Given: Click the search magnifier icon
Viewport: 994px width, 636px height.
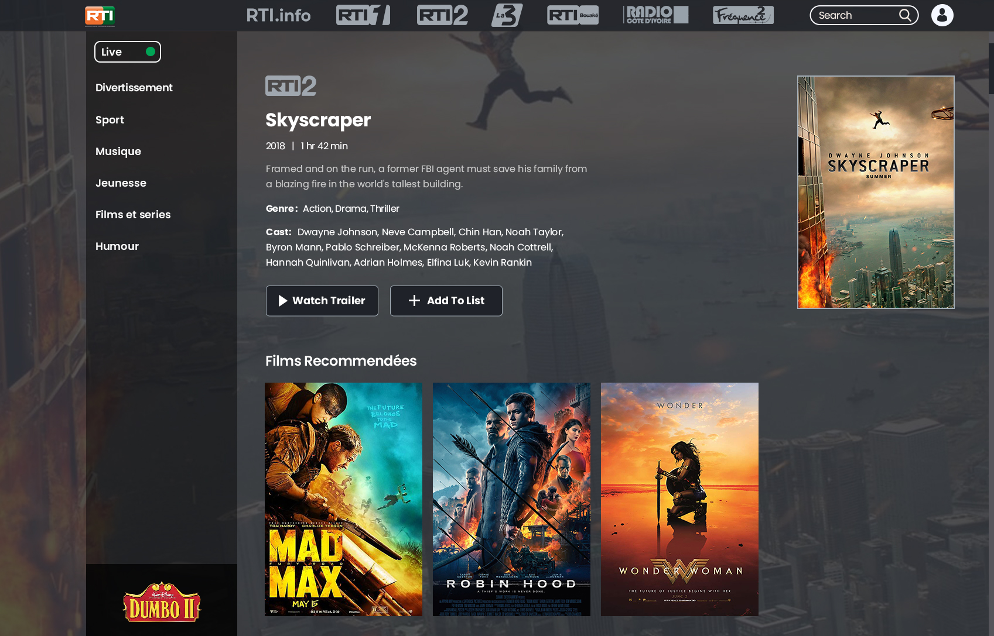Looking at the screenshot, I should [905, 15].
